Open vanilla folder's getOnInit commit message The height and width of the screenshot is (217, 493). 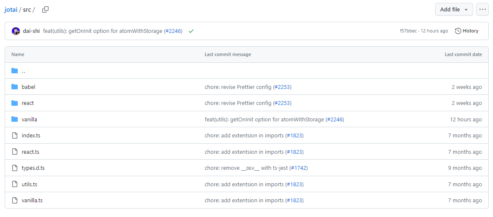coord(264,119)
